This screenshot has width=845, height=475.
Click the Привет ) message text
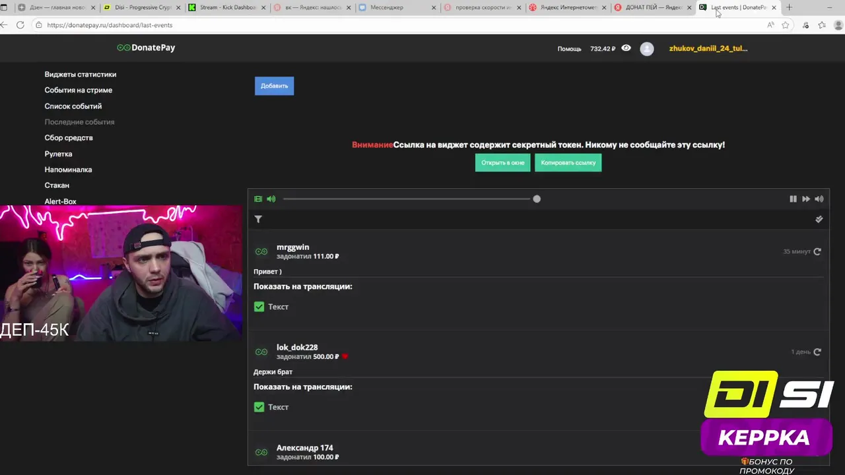(267, 272)
